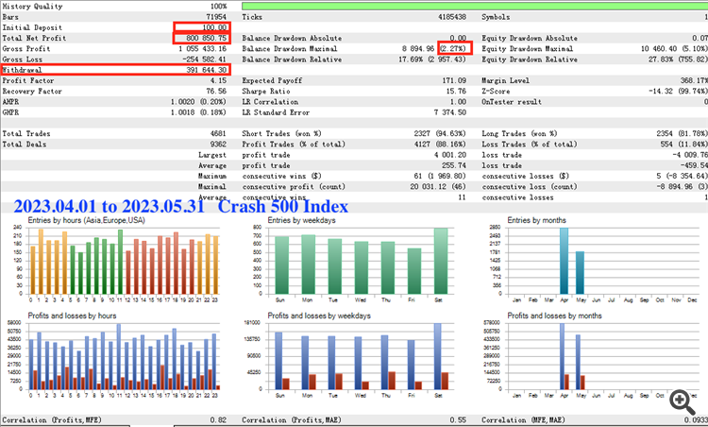Click the Sat bar in Entries by weekdays
This screenshot has width=708, height=427.
(441, 261)
